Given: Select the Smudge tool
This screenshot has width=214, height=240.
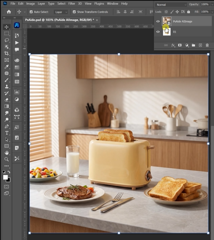Looking at the screenshot, I should (x=7, y=113).
